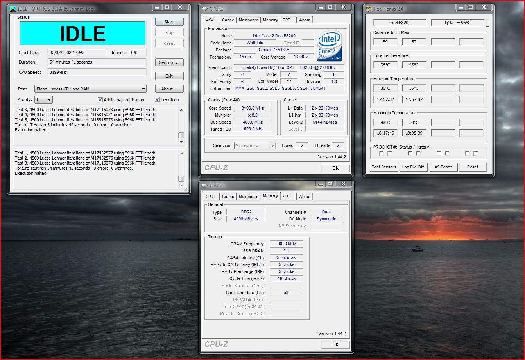This screenshot has width=525, height=360.
Task: Click the Package value Socket 775 LGA
Action: click(x=274, y=50)
